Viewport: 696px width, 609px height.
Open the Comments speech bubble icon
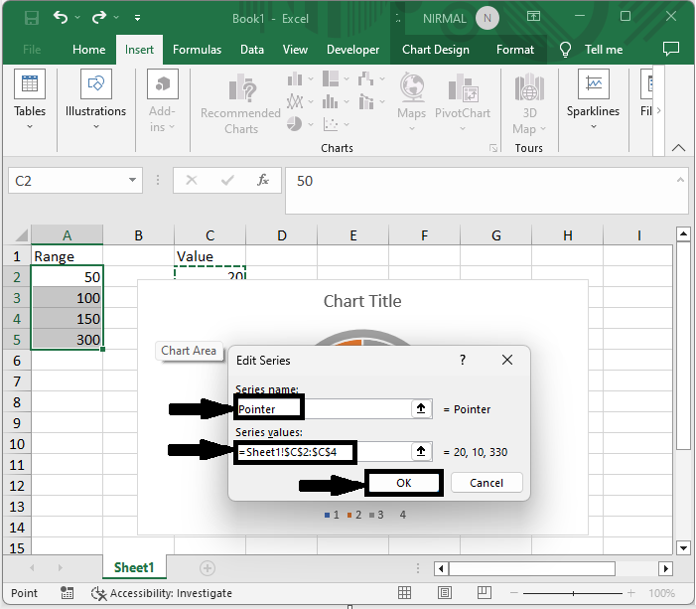(x=671, y=49)
